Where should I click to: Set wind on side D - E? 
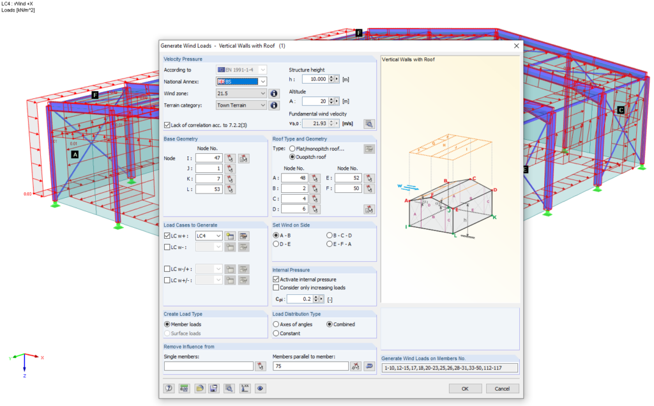pyautogui.click(x=275, y=244)
